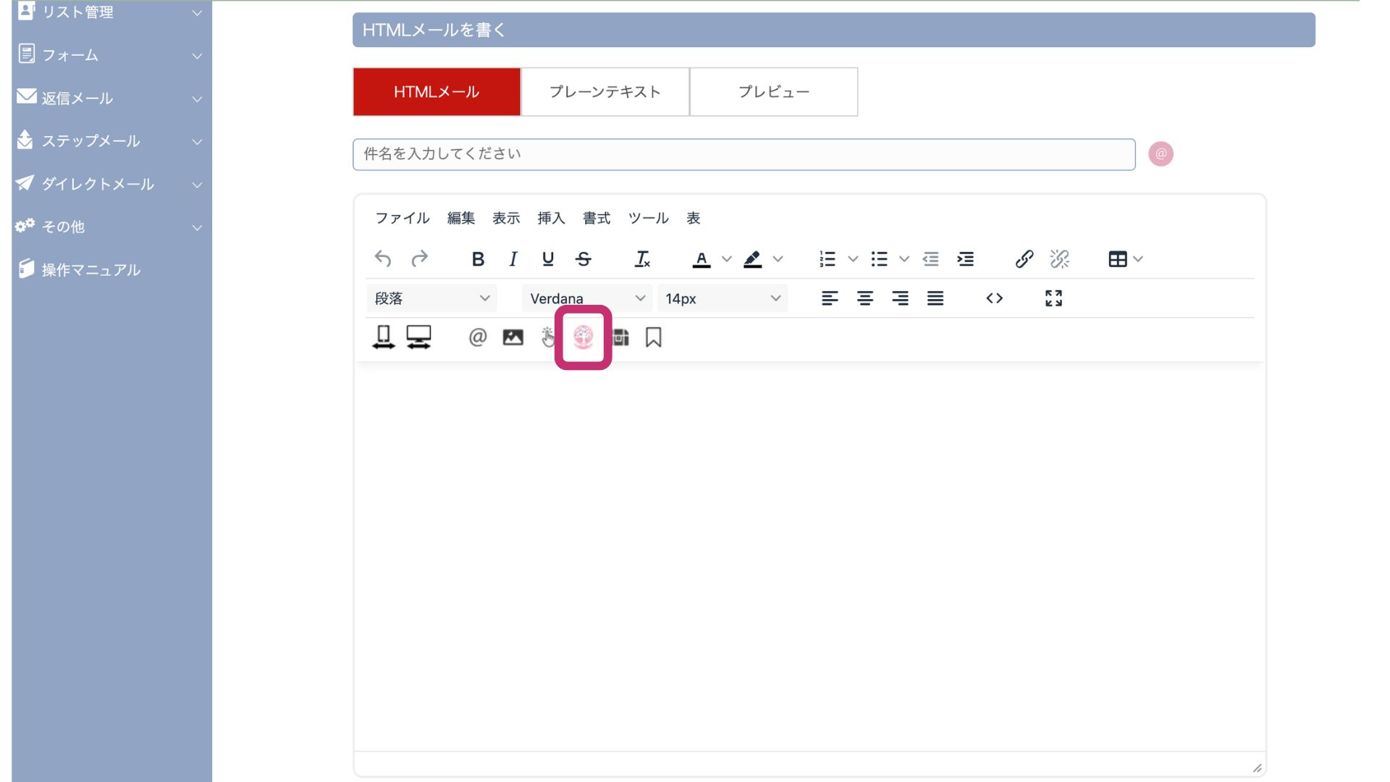Remove link with unlink icon
Screen dimensions: 1390x782
[1060, 258]
